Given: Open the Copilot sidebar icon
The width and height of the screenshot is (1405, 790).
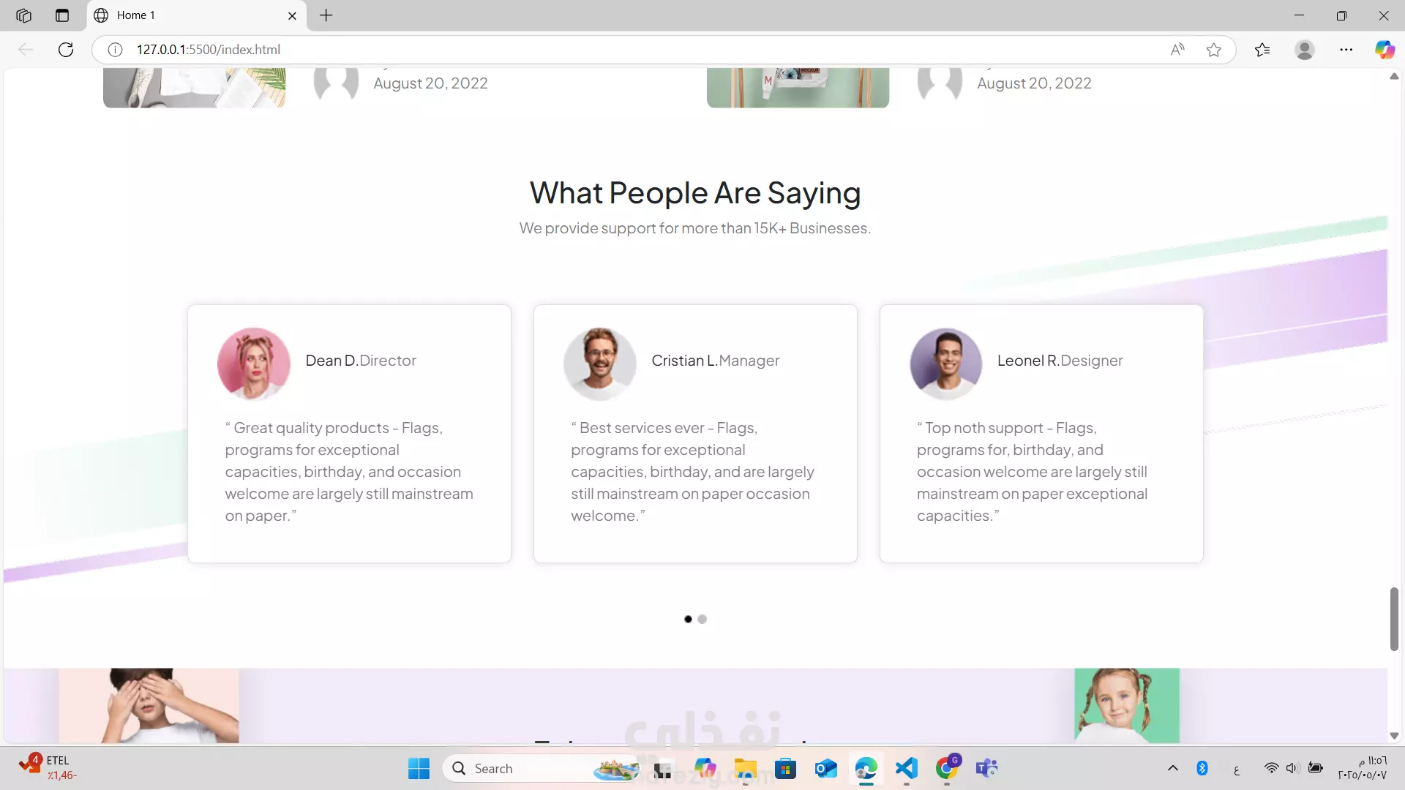Looking at the screenshot, I should [1385, 50].
